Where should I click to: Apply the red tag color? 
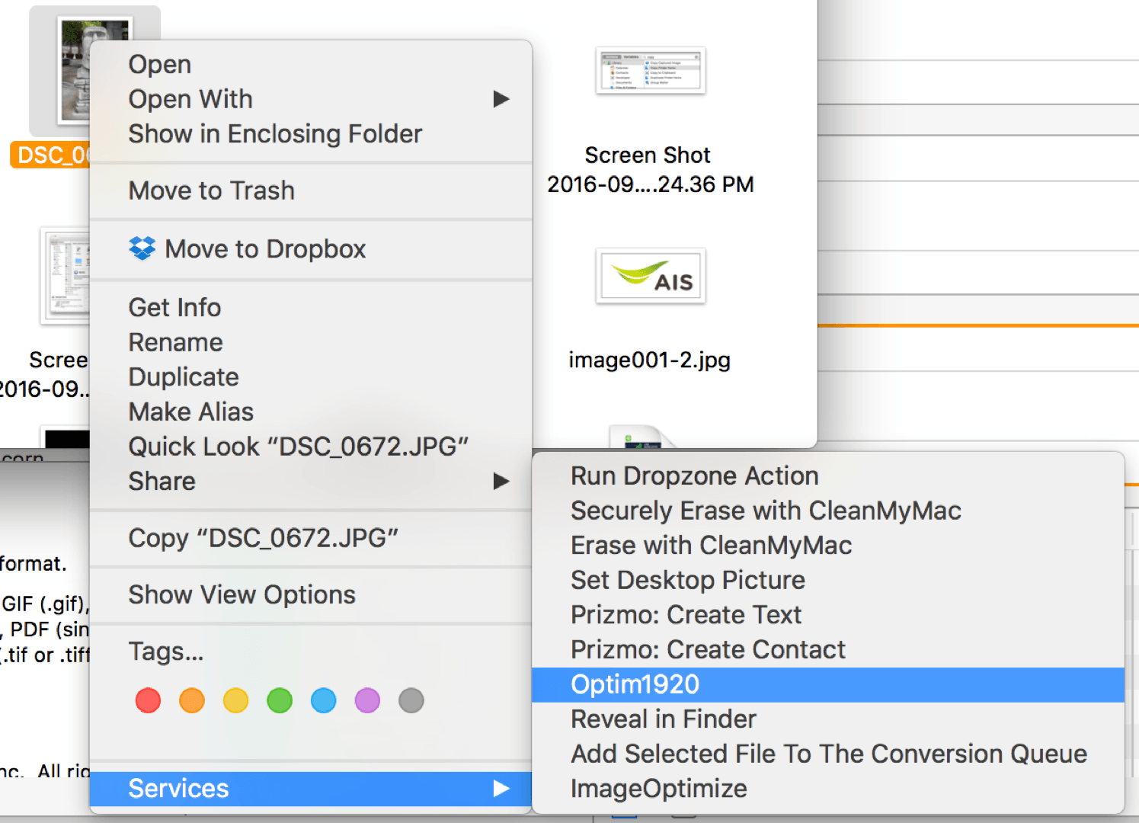pyautogui.click(x=148, y=700)
